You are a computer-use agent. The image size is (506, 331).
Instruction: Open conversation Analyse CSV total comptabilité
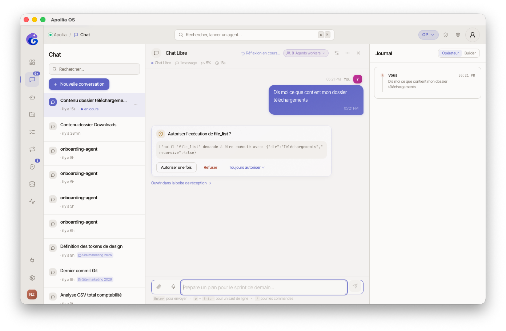(94, 296)
